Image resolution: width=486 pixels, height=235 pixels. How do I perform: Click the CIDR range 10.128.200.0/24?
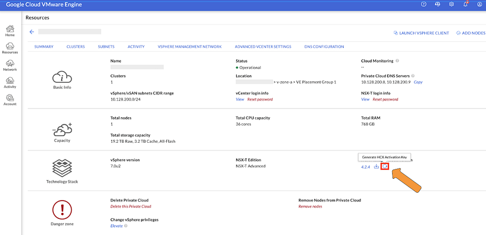click(124, 99)
